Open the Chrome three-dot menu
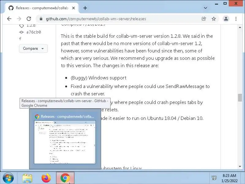This screenshot has width=245, height=184. pos(236,19)
